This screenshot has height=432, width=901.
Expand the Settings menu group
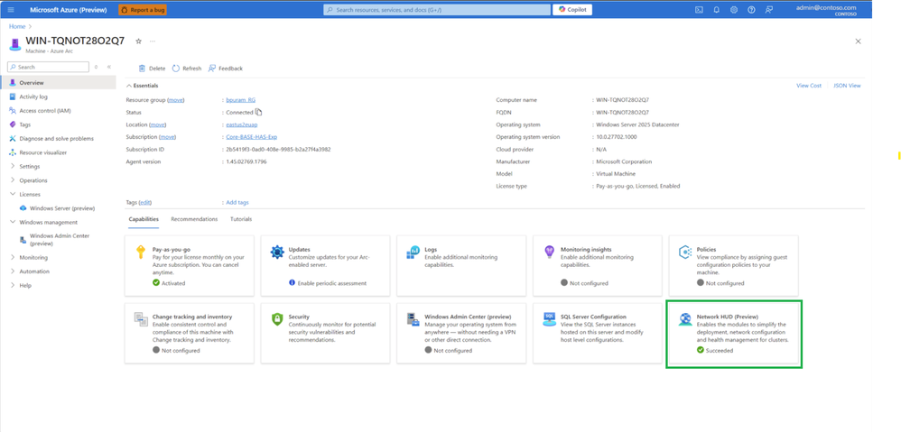(14, 166)
